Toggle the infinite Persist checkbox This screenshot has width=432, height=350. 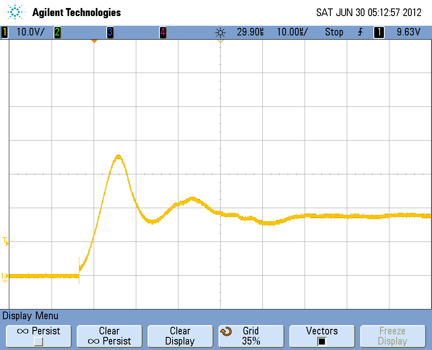click(x=38, y=341)
